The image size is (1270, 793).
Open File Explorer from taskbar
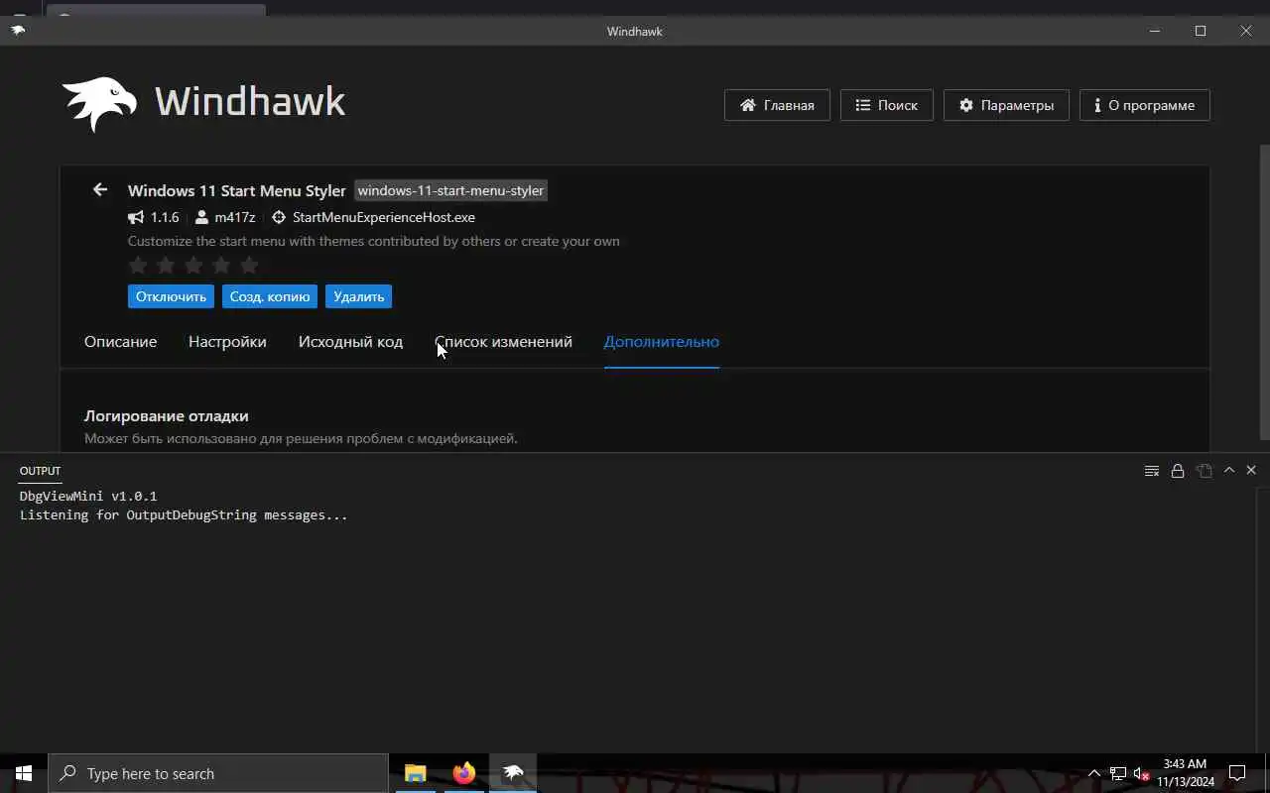tap(415, 773)
